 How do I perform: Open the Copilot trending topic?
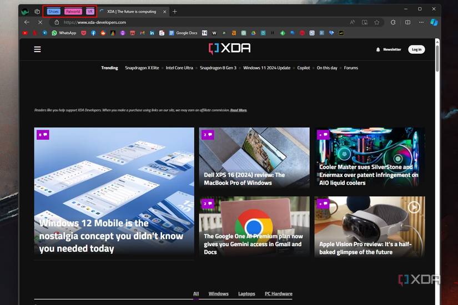[x=304, y=68]
